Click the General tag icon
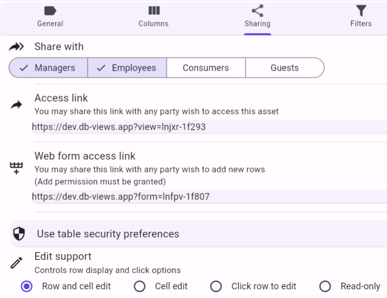 click(50, 11)
